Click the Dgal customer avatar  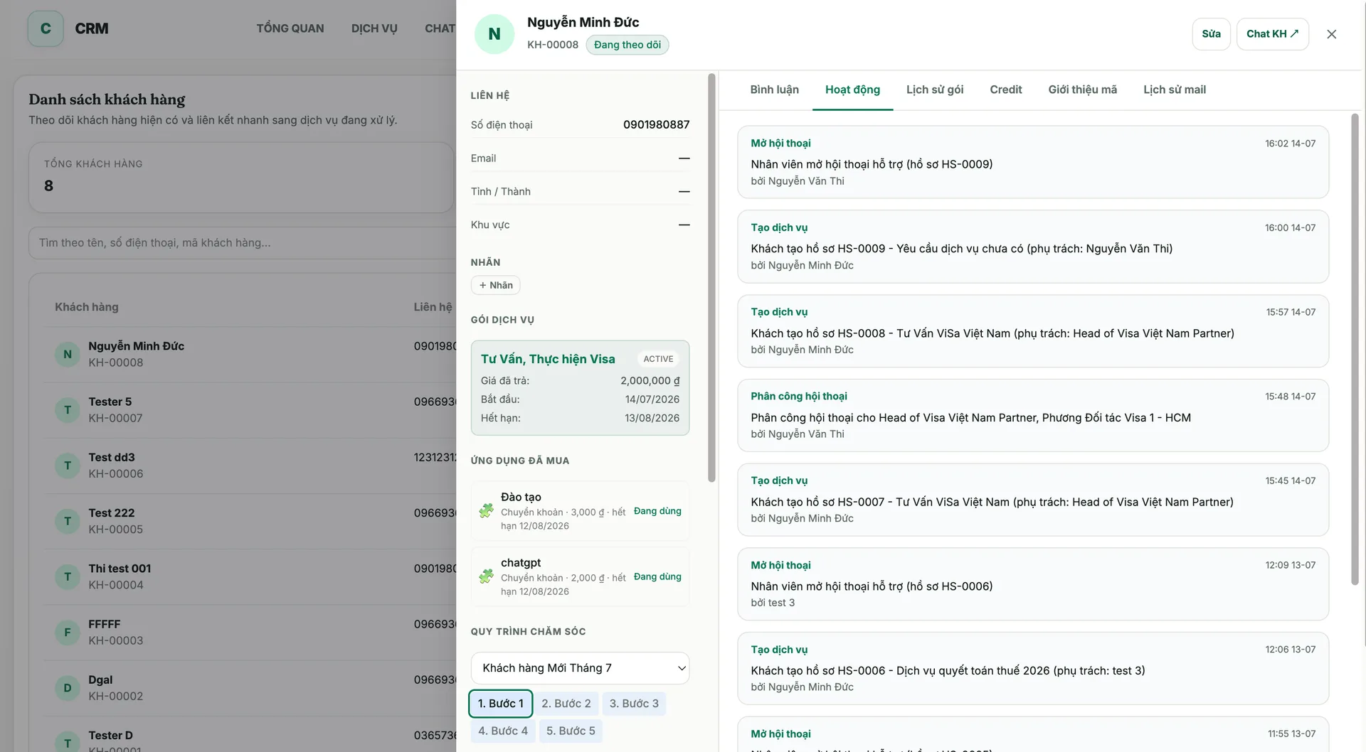pyautogui.click(x=68, y=687)
